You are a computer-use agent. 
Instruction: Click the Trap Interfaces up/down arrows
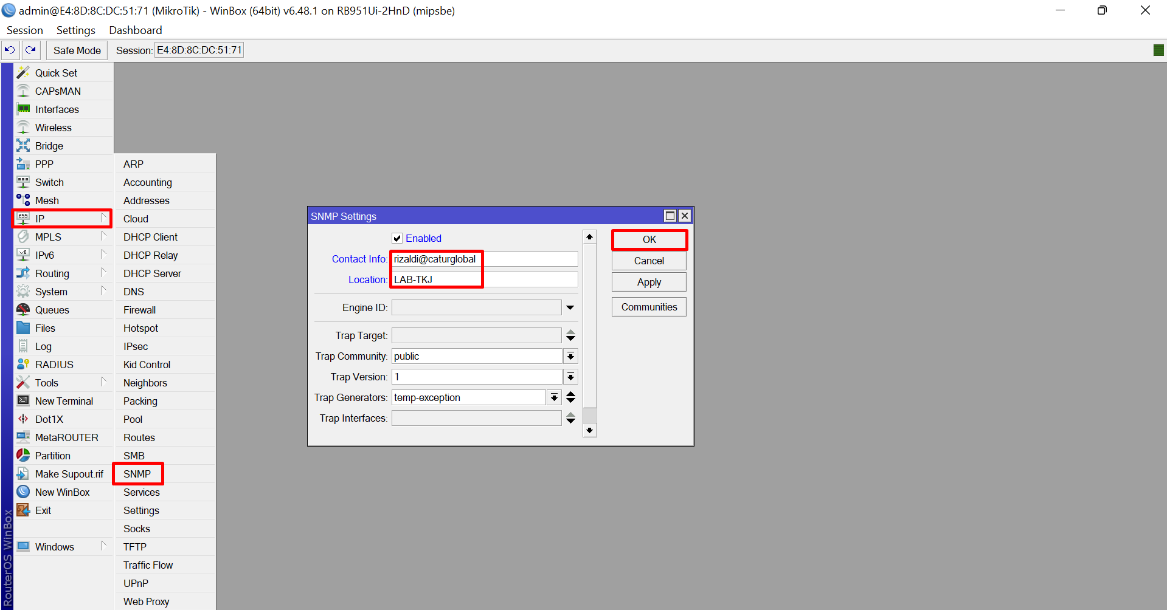pyautogui.click(x=570, y=418)
